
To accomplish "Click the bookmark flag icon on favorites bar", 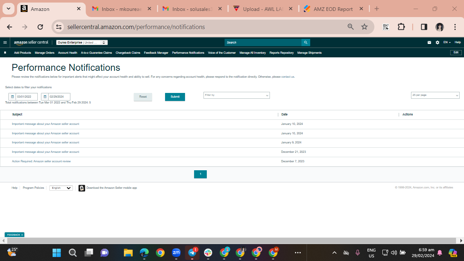I will [5, 53].
